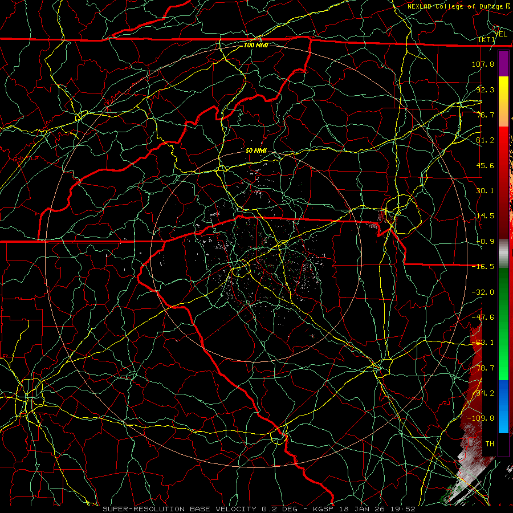Click the -47.6 velocity scale value

click(x=483, y=317)
